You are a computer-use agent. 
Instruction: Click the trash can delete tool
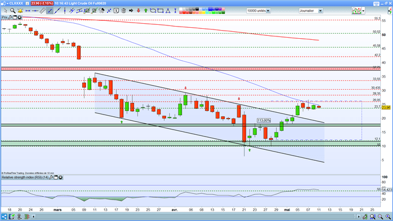[x=124, y=10]
